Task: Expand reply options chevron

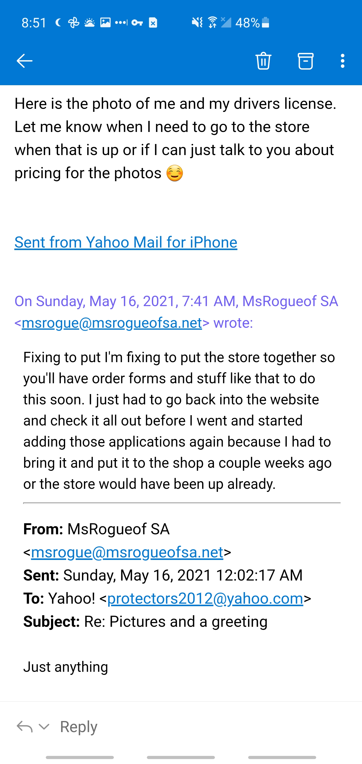Action: (44, 727)
